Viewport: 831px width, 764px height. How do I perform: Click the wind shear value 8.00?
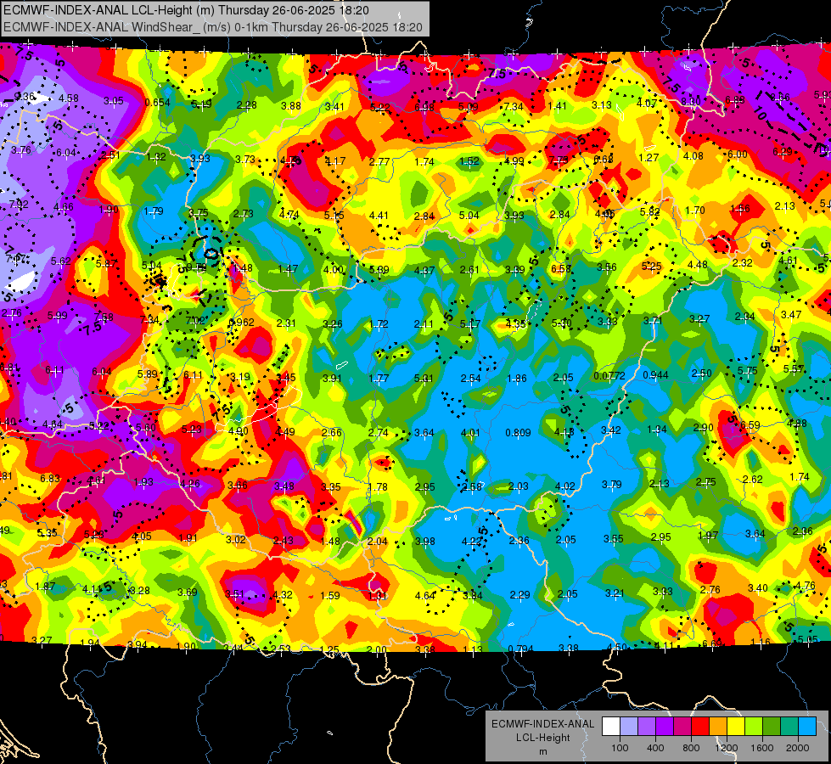(x=691, y=101)
